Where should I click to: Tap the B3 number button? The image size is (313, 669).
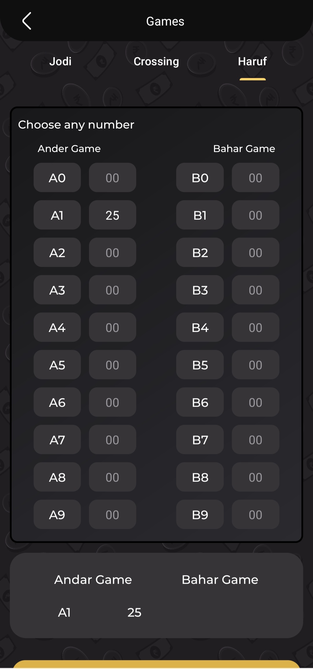tap(200, 290)
